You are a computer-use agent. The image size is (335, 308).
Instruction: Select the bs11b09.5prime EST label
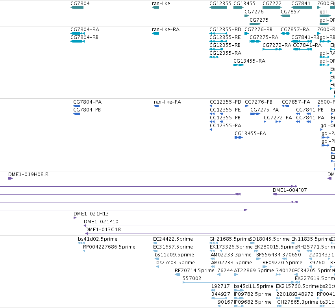tap(174, 255)
